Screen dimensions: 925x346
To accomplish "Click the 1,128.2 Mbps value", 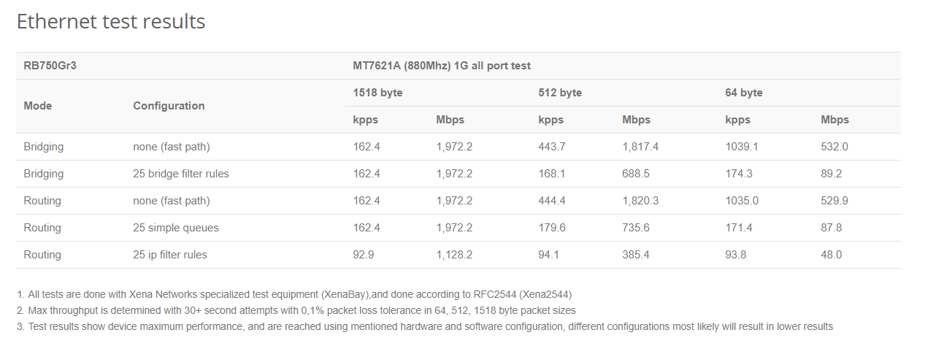I will [x=454, y=255].
